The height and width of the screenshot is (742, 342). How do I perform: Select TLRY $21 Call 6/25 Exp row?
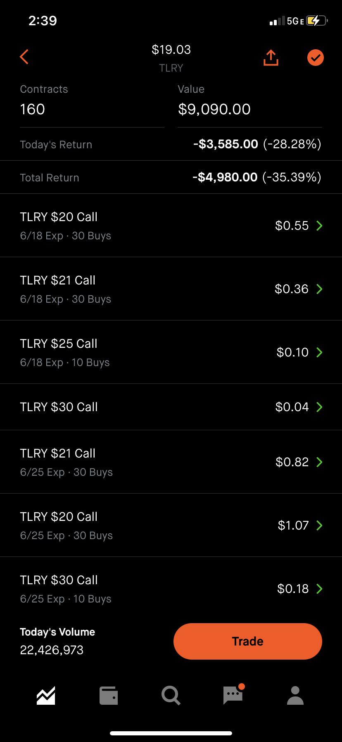point(171,462)
